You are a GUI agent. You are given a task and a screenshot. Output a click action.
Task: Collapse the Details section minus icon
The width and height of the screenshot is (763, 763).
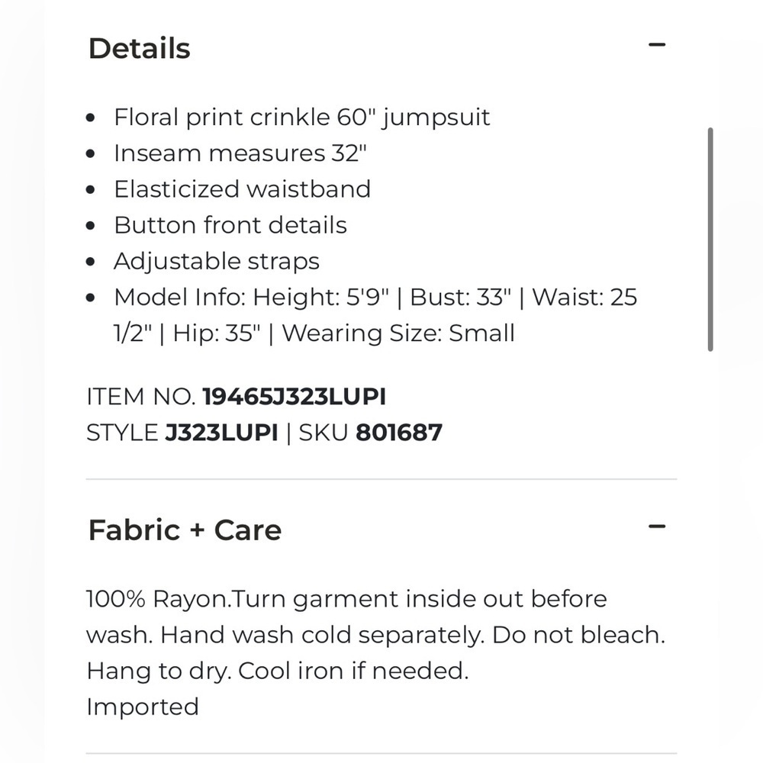coord(656,45)
